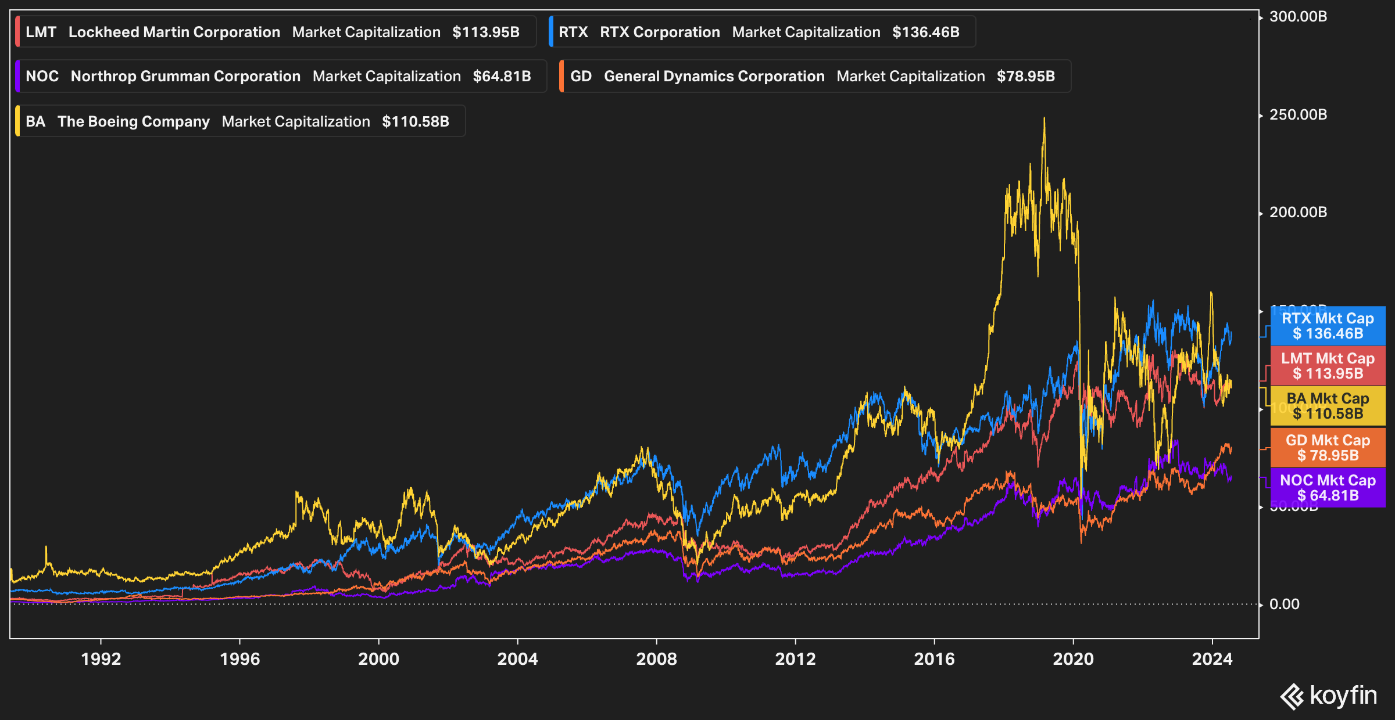Click the RTX blue legend color bar
This screenshot has width=1395, height=720.
tap(551, 32)
